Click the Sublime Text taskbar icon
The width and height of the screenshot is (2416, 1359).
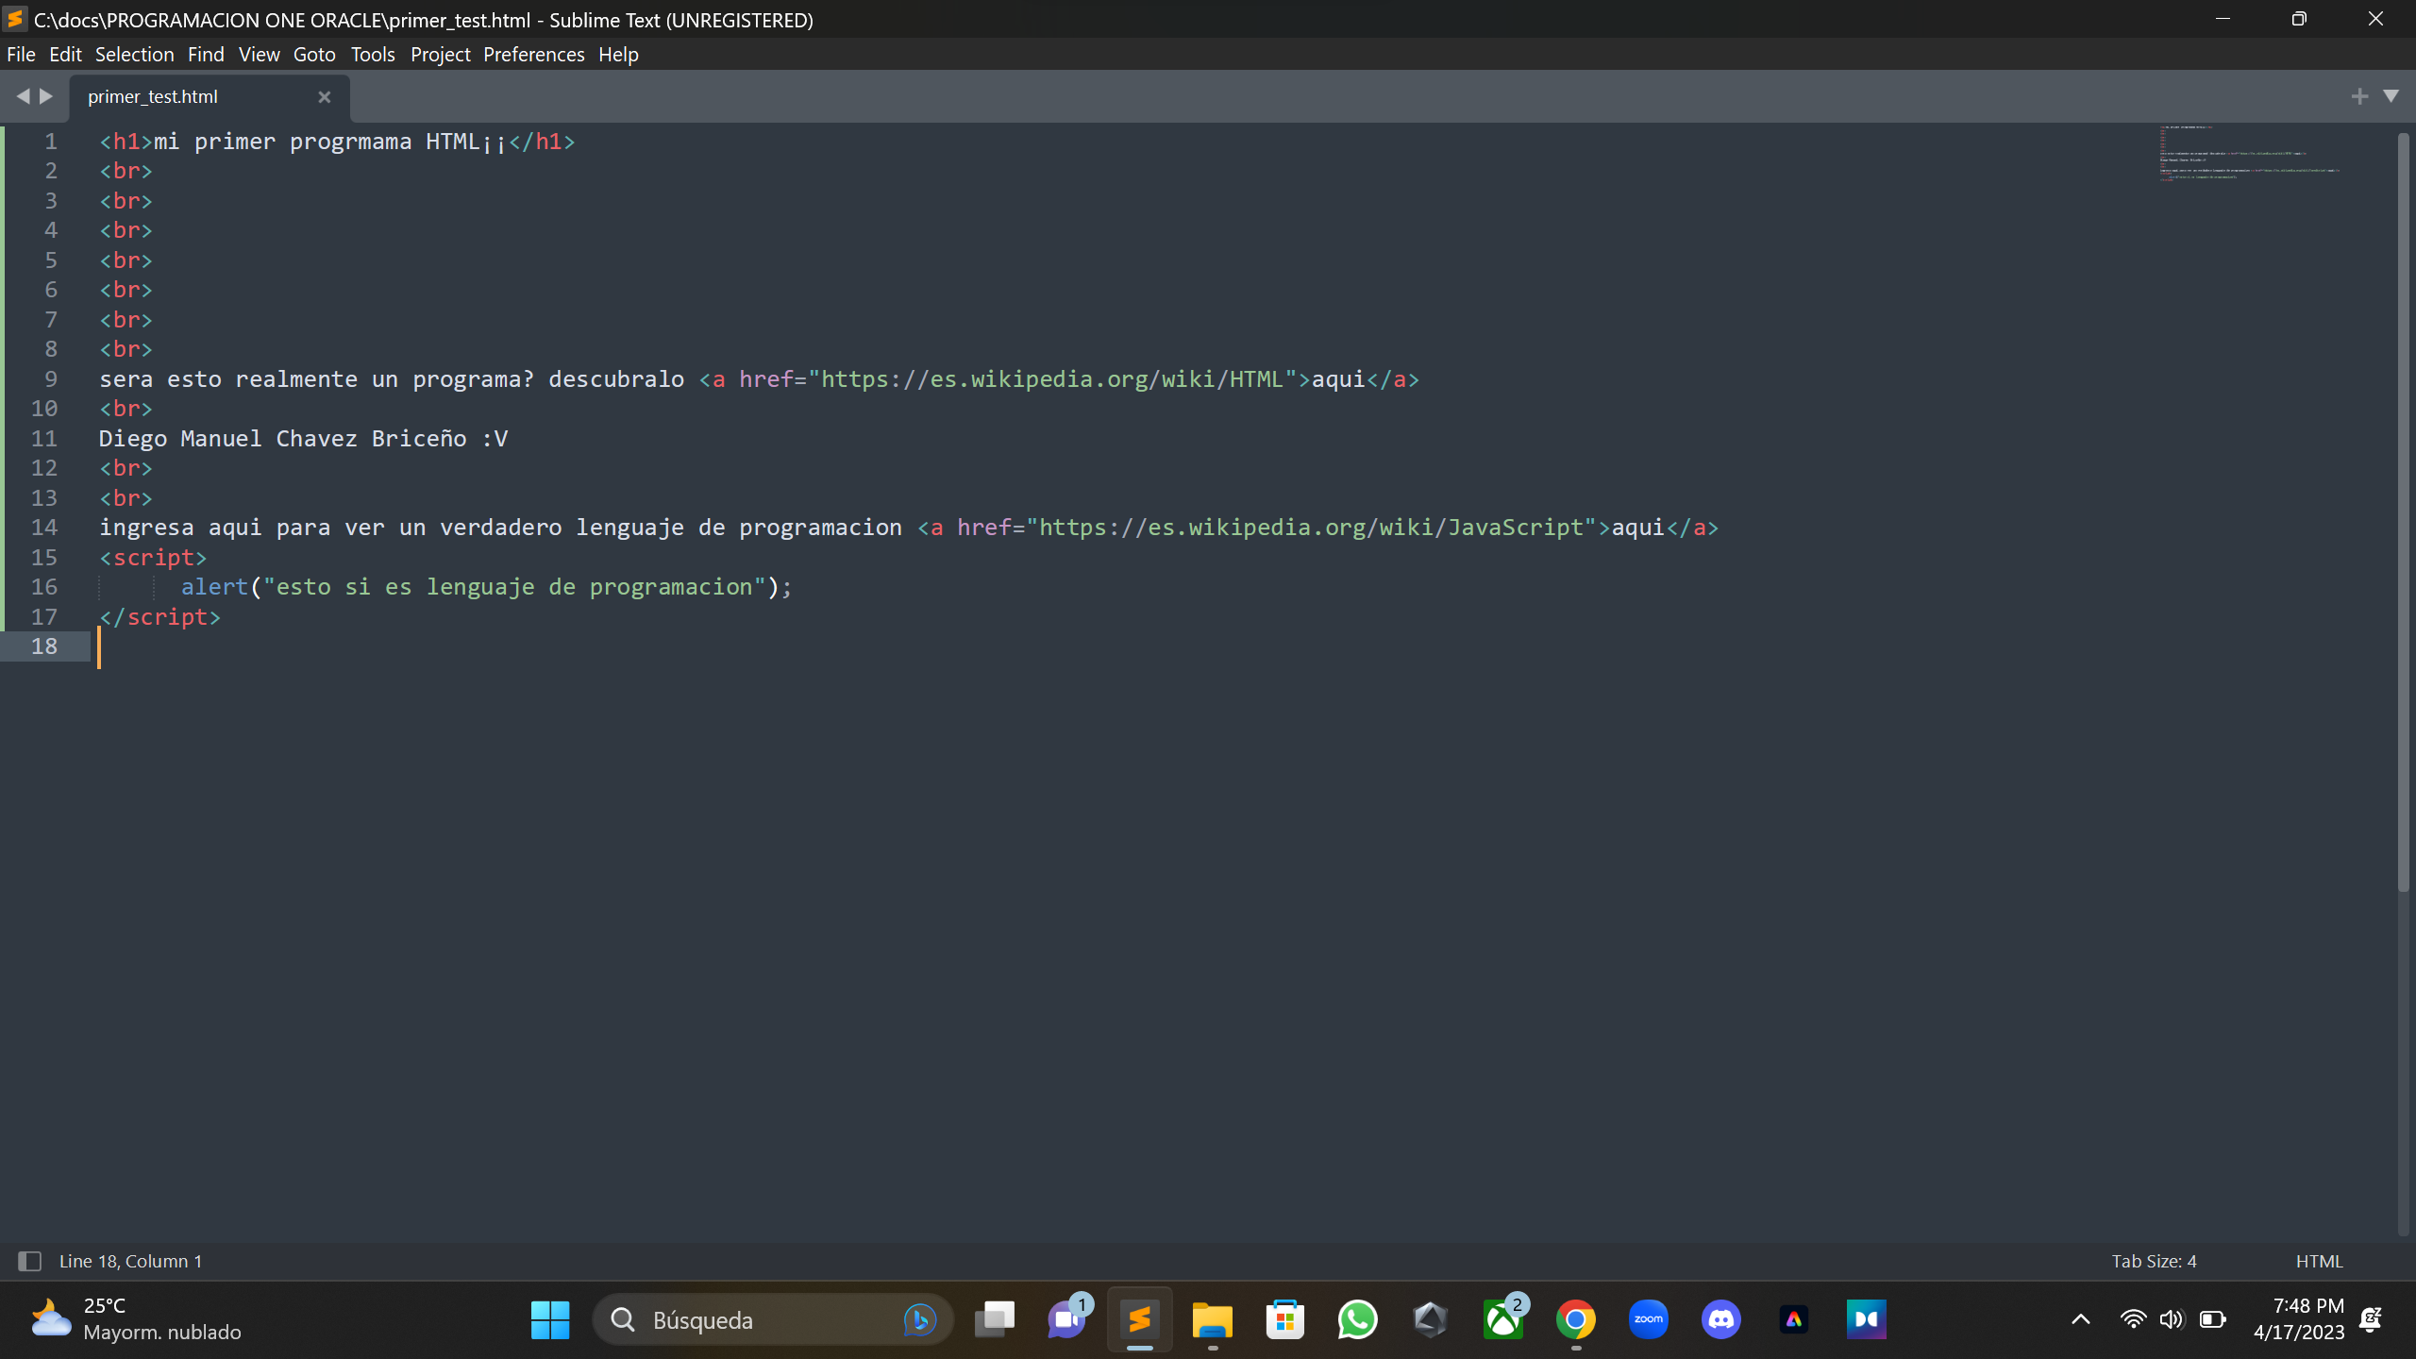click(x=1139, y=1319)
